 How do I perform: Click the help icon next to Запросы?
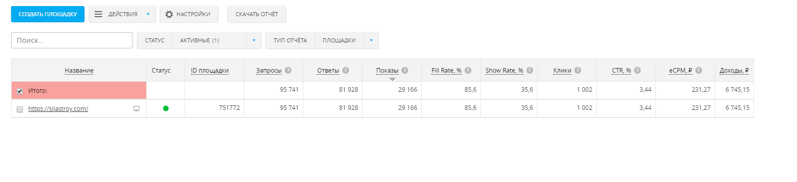(x=288, y=71)
